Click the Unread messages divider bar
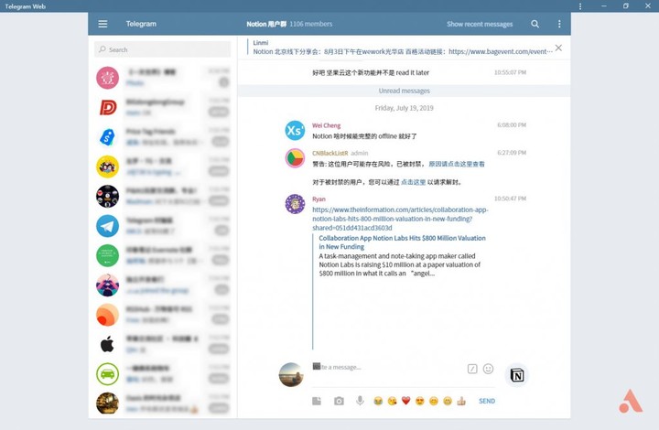The width and height of the screenshot is (659, 430). [x=404, y=91]
